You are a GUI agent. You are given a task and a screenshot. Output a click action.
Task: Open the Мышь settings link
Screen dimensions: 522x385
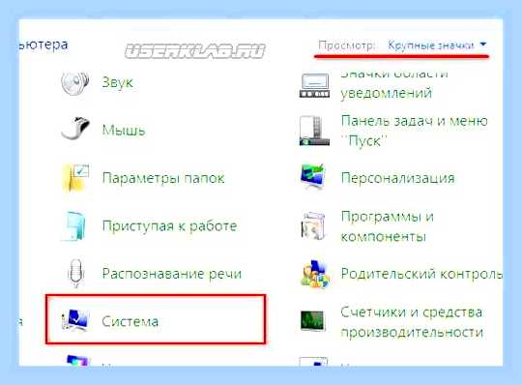[124, 130]
